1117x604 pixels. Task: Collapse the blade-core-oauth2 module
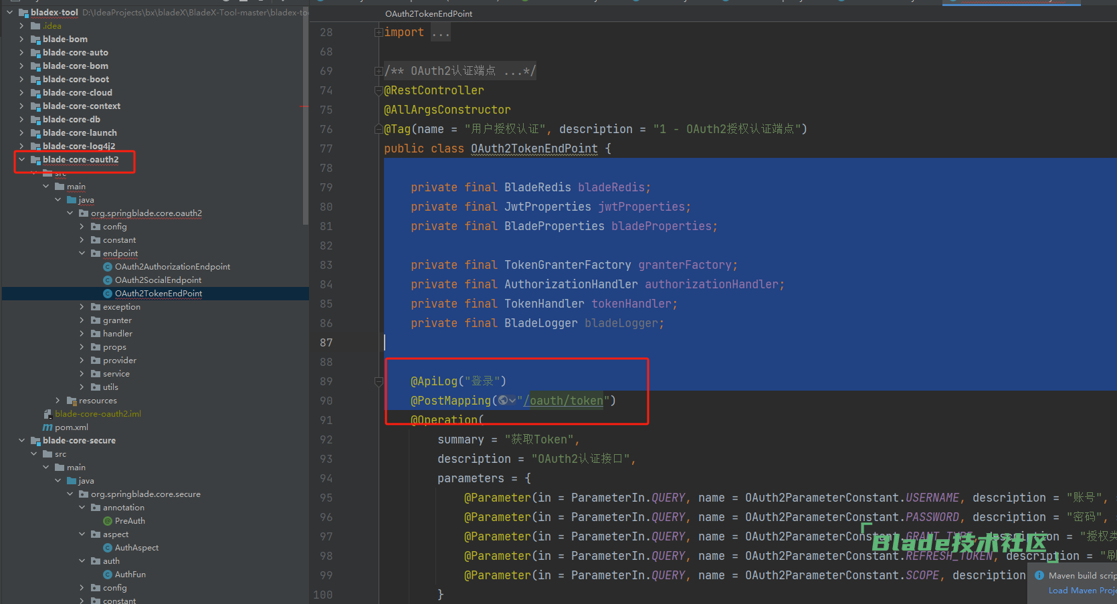21,160
